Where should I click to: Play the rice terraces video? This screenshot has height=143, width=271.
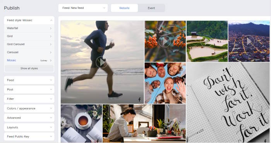[x=206, y=41]
